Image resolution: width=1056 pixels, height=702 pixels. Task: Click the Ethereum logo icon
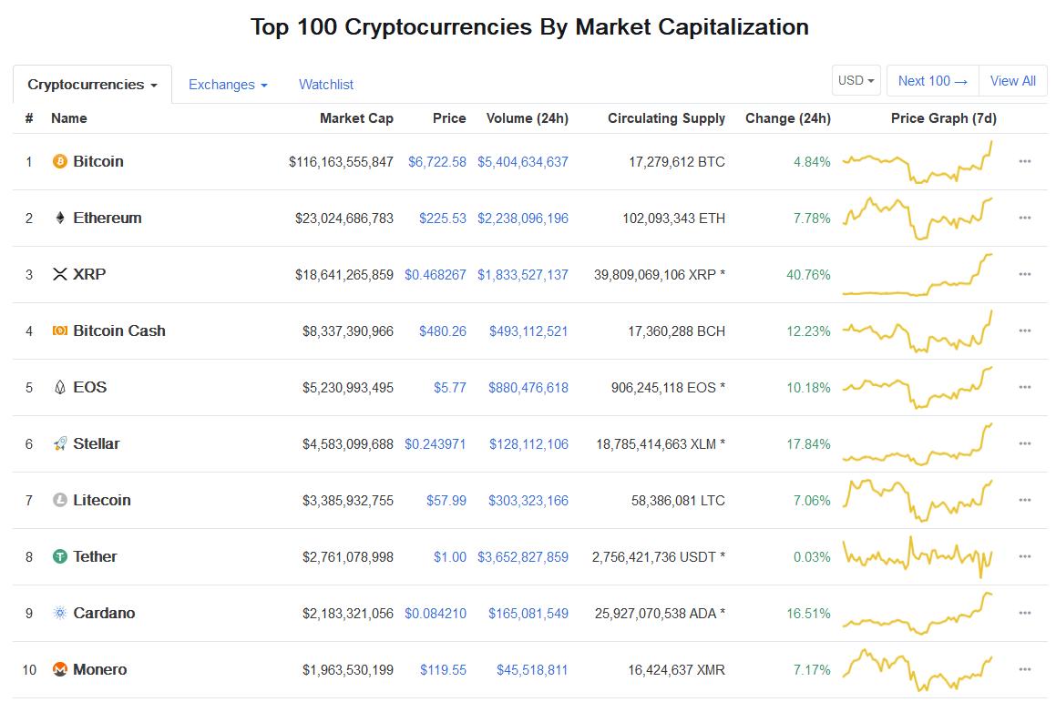(60, 219)
